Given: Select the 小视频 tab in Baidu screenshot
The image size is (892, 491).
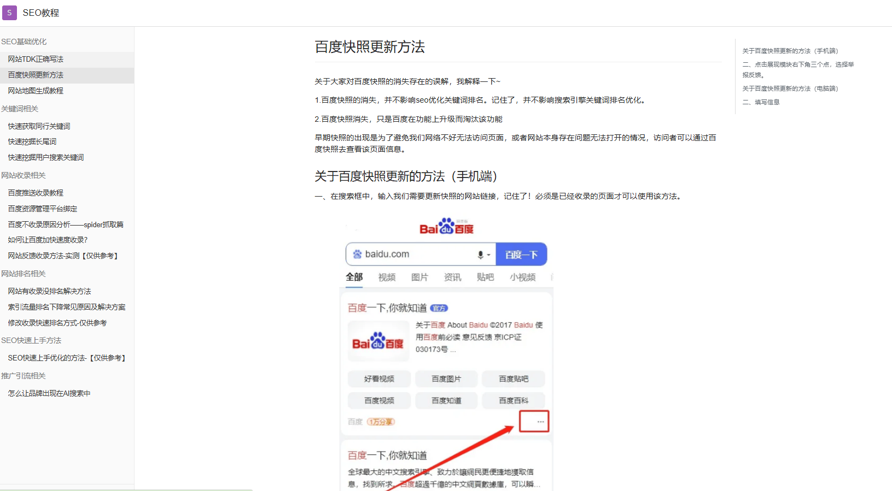Looking at the screenshot, I should click(x=523, y=277).
